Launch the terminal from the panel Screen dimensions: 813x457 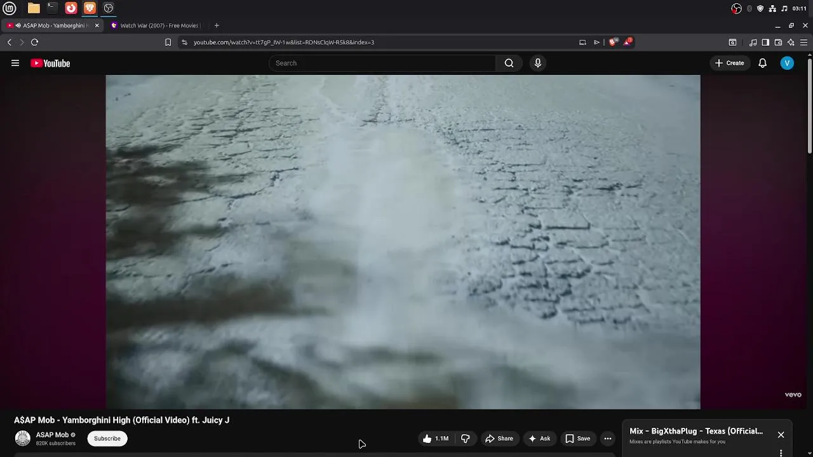click(x=52, y=8)
